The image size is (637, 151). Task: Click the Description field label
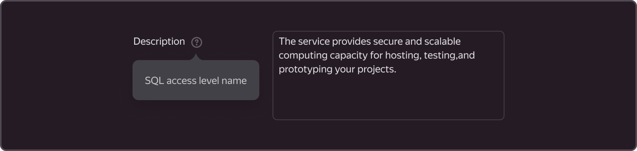point(159,42)
